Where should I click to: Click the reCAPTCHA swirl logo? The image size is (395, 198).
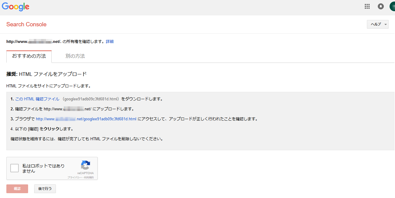tap(86, 165)
